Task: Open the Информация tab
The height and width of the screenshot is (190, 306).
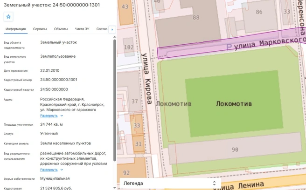Action: (15, 29)
